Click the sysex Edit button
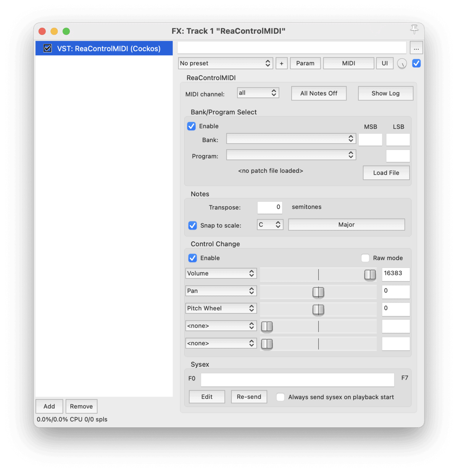Viewport: 458px width, 472px height. click(x=207, y=397)
